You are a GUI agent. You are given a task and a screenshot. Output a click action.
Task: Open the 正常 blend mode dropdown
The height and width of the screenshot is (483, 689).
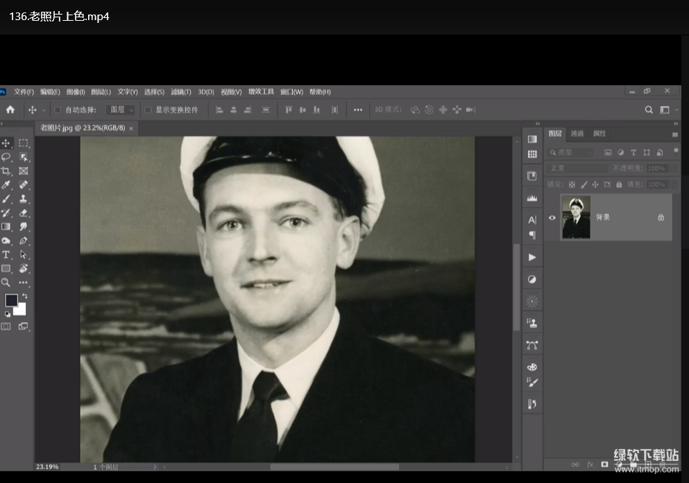577,168
